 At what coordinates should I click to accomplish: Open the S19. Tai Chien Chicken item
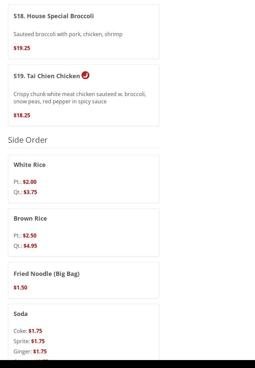(x=47, y=76)
